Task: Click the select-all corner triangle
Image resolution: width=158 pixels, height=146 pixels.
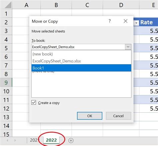Action: (8, 5)
